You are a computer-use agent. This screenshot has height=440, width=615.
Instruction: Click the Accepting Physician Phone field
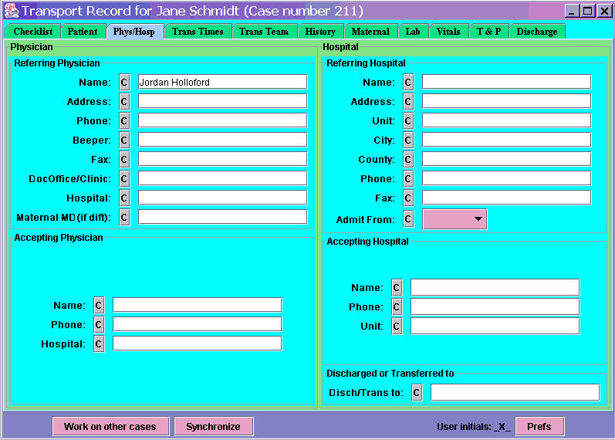pyautogui.click(x=197, y=324)
